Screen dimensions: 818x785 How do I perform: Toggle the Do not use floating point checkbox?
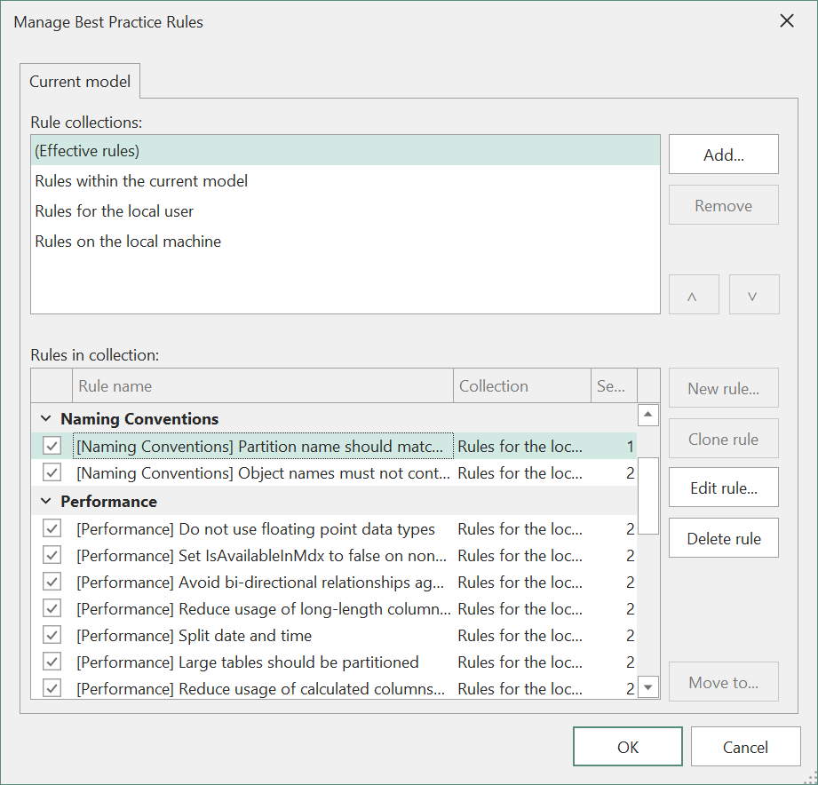[52, 529]
